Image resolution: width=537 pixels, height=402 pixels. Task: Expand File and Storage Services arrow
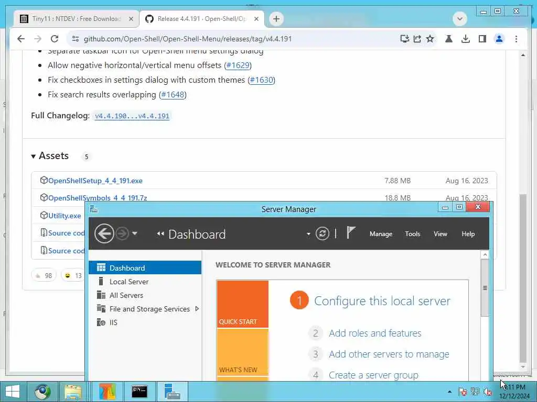click(197, 309)
